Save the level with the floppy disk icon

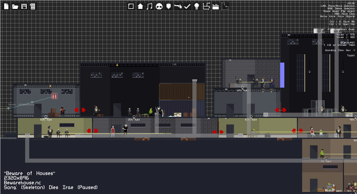tap(24, 6)
